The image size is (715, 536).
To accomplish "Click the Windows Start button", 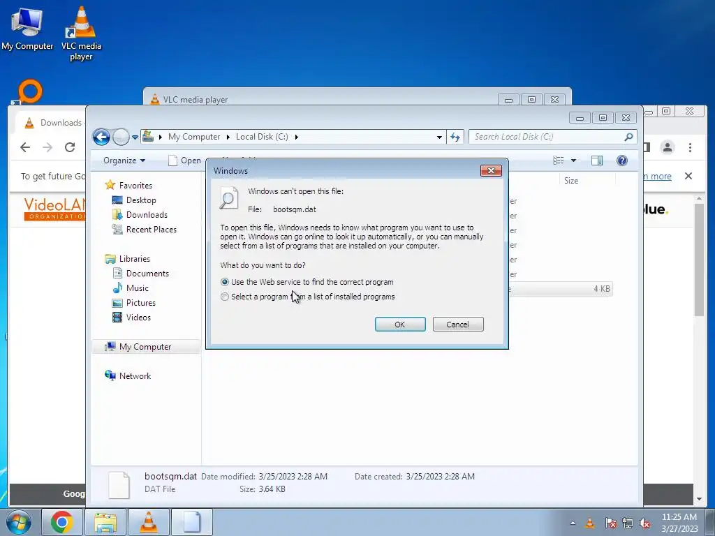I will click(19, 522).
